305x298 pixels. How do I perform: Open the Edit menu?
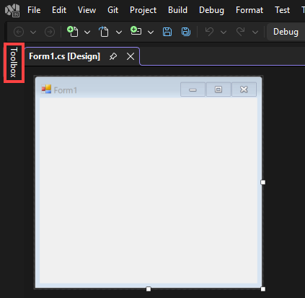59,10
